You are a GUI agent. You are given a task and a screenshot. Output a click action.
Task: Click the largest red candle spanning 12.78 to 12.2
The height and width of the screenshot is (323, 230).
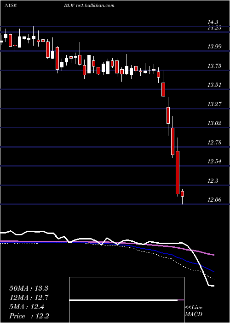click(178, 173)
